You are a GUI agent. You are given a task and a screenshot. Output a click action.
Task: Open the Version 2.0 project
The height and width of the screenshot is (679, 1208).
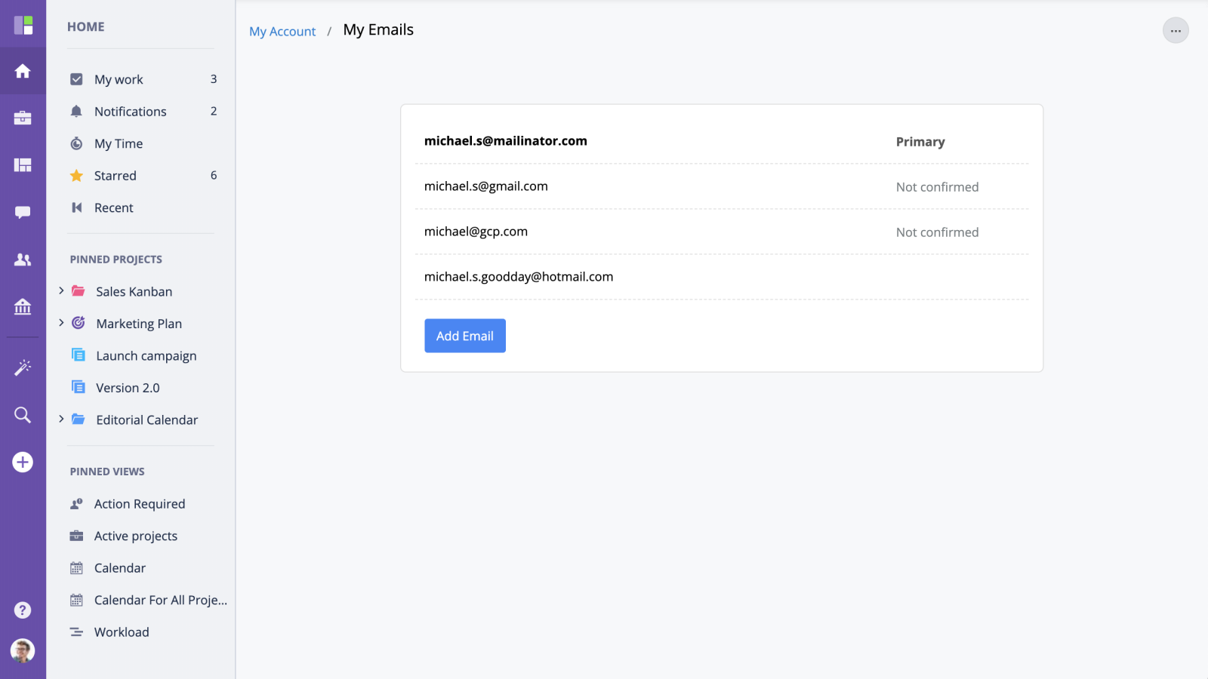[128, 388]
